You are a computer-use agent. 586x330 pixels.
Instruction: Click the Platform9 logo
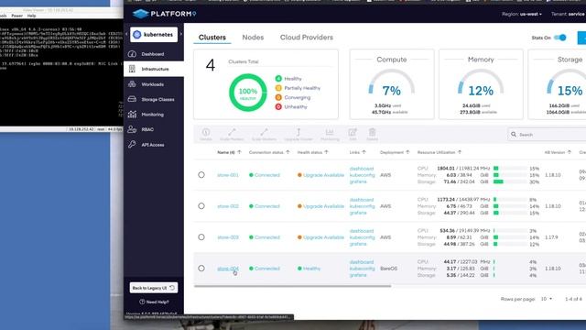(x=165, y=15)
